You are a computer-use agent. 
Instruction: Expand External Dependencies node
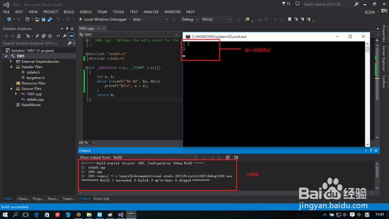(11, 62)
